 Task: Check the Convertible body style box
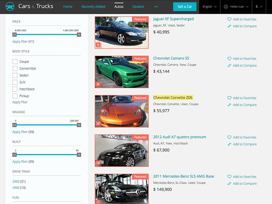[x=15, y=69]
